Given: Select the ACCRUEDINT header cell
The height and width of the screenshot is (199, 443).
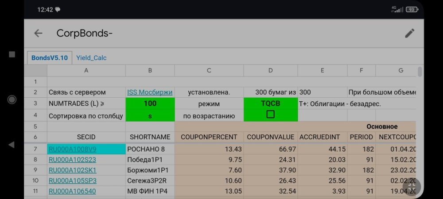Looking at the screenshot, I should click(x=323, y=137).
